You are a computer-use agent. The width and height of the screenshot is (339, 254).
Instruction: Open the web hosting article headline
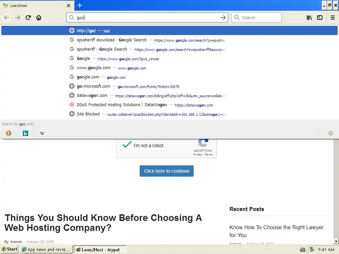pos(103,223)
